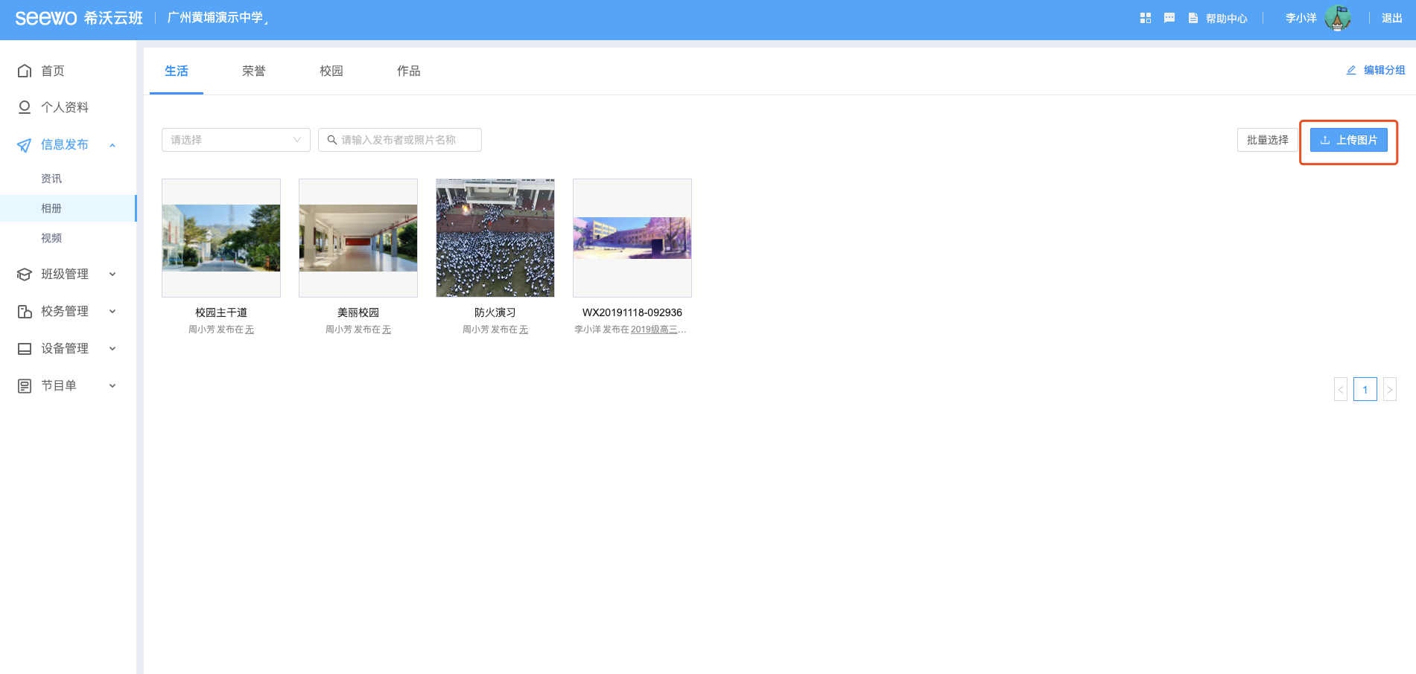Click the person icon beside 个人资料
The image size is (1416, 674).
[x=25, y=107]
